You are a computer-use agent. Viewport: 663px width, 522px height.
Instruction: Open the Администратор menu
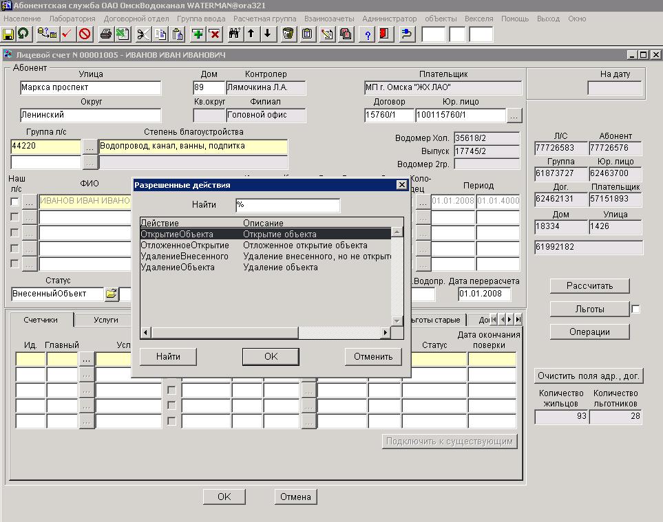[x=389, y=19]
